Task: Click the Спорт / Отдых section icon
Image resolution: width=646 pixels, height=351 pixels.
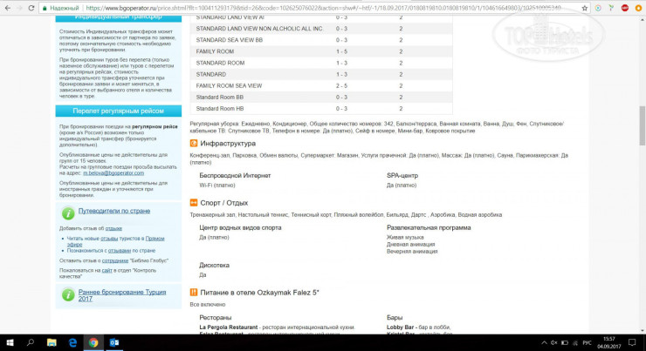Action: click(x=193, y=202)
